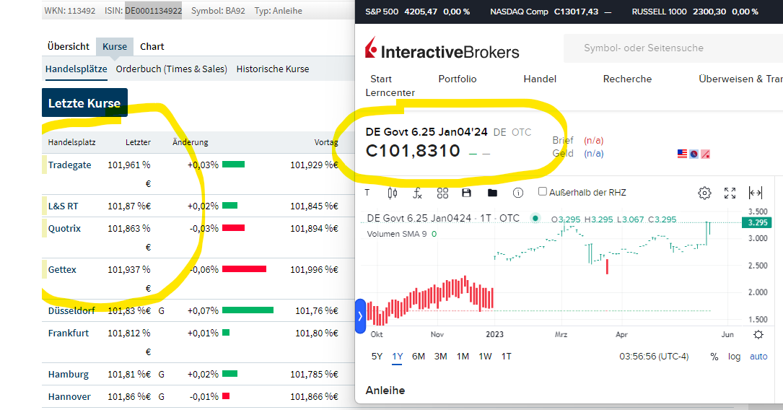783x410 pixels.
Task: Click the 3.295 price label on axis
Action: click(758, 223)
